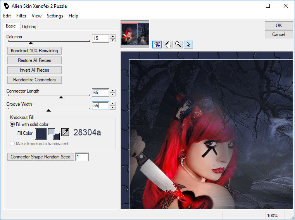Open the View menu

click(36, 16)
